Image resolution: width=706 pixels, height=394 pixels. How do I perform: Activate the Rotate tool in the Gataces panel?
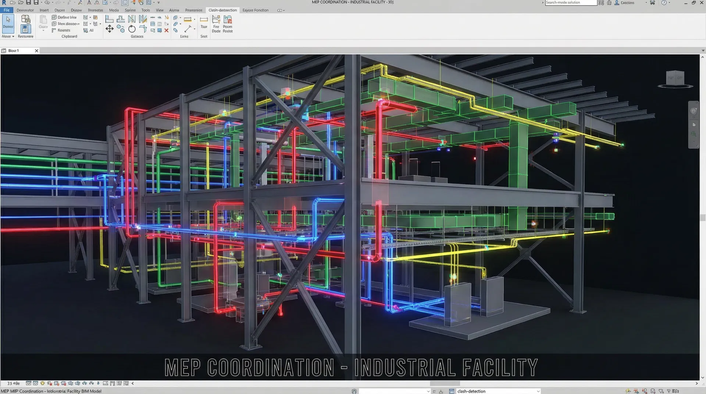pos(132,29)
